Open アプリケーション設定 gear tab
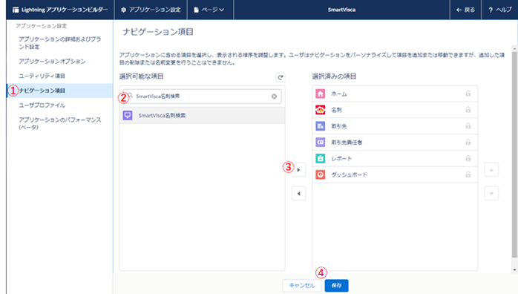 click(x=151, y=10)
